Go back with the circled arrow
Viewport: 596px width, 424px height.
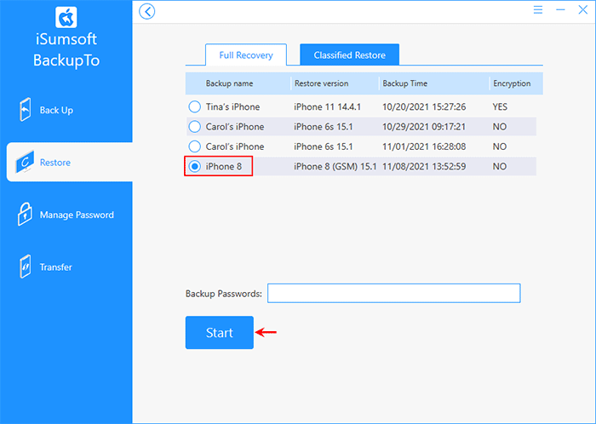coord(147,11)
